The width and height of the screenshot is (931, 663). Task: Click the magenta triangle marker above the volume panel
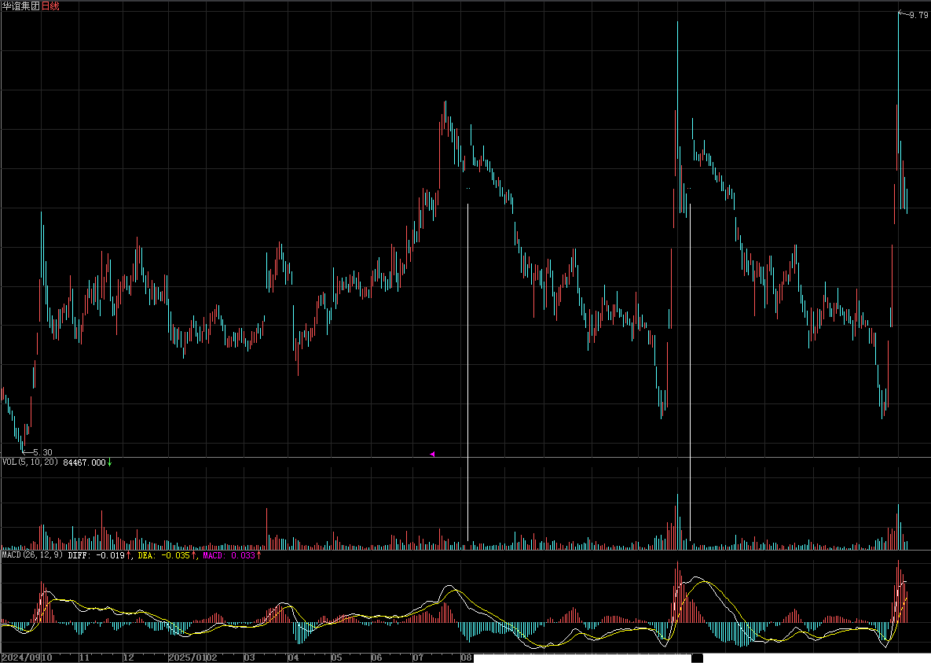coord(432,454)
